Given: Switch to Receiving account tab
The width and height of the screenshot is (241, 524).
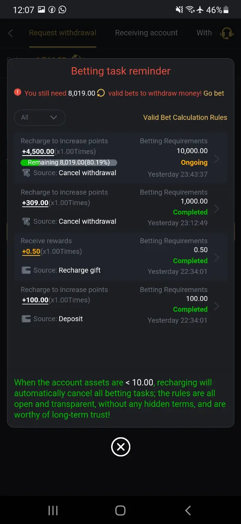Looking at the screenshot, I should coord(146,33).
